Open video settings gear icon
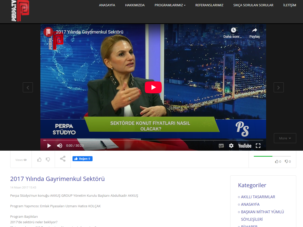Image resolution: width=303 pixels, height=227 pixels. pyautogui.click(x=231, y=146)
